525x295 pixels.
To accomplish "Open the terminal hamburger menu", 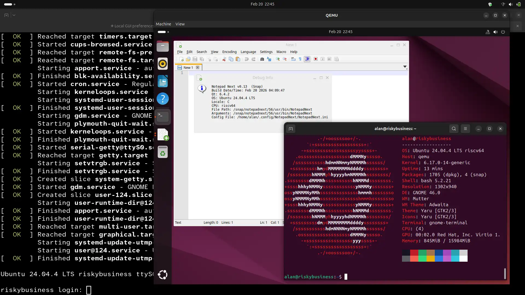I will click(465, 129).
